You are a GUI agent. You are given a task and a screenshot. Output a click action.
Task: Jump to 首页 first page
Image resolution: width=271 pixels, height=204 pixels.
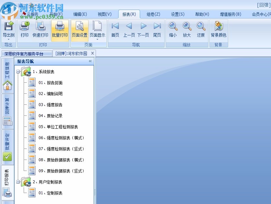click(x=115, y=29)
